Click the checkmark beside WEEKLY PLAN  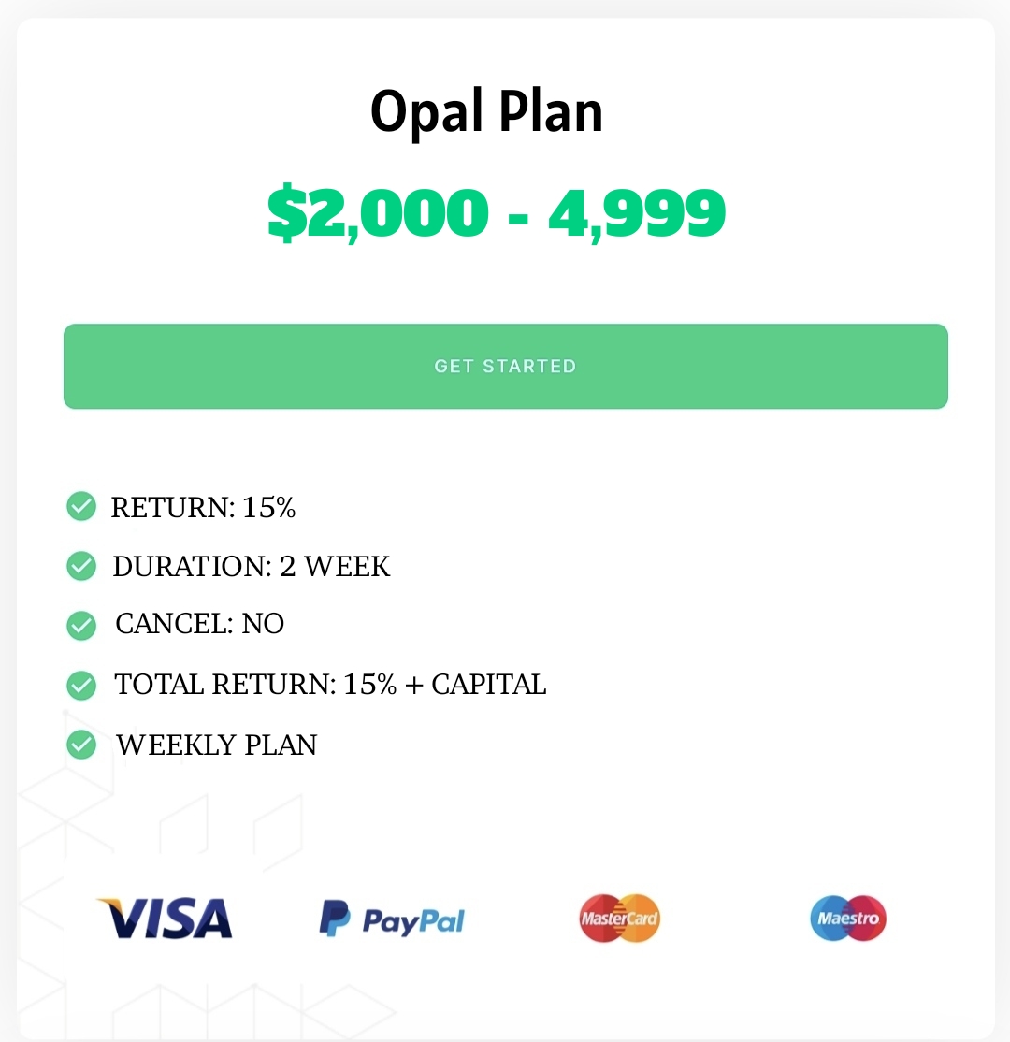(x=81, y=745)
